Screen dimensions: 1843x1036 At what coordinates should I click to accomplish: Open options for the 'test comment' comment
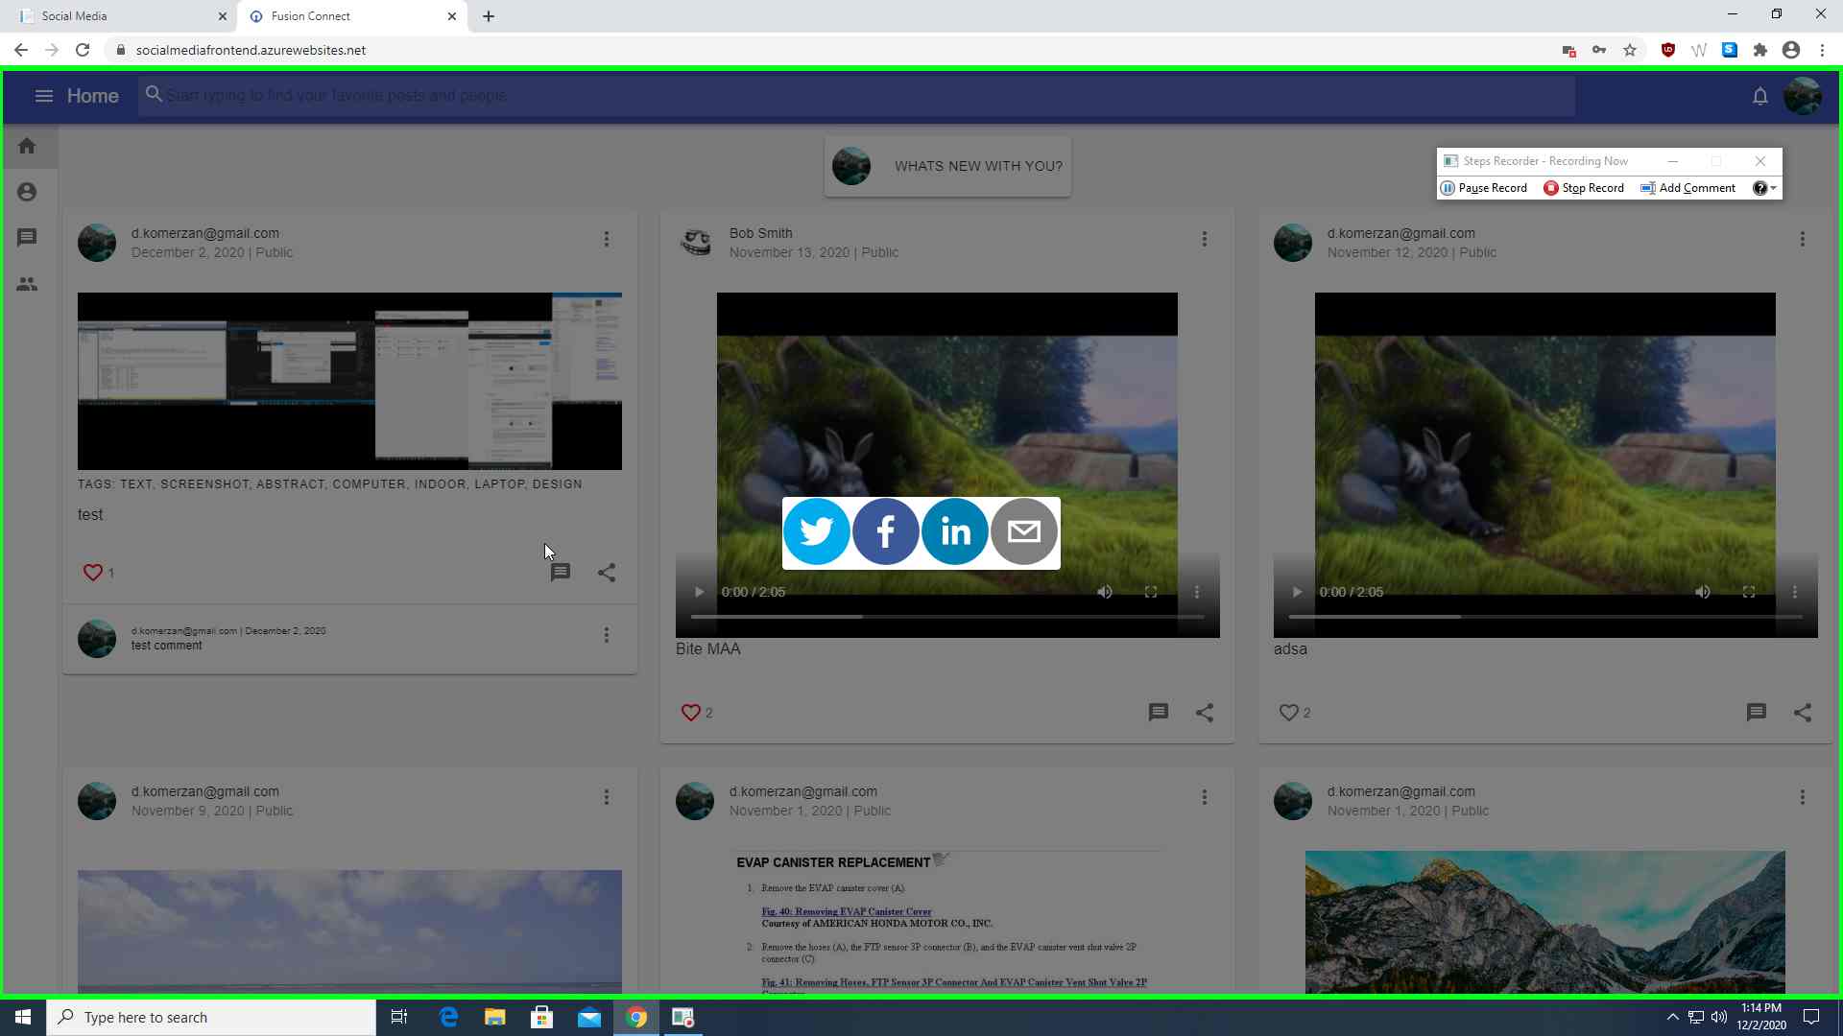pyautogui.click(x=607, y=635)
